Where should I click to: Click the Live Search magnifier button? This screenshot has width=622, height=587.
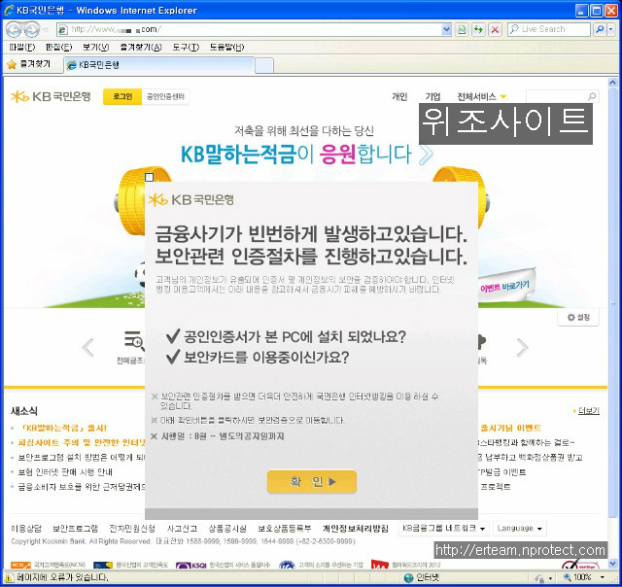[600, 29]
